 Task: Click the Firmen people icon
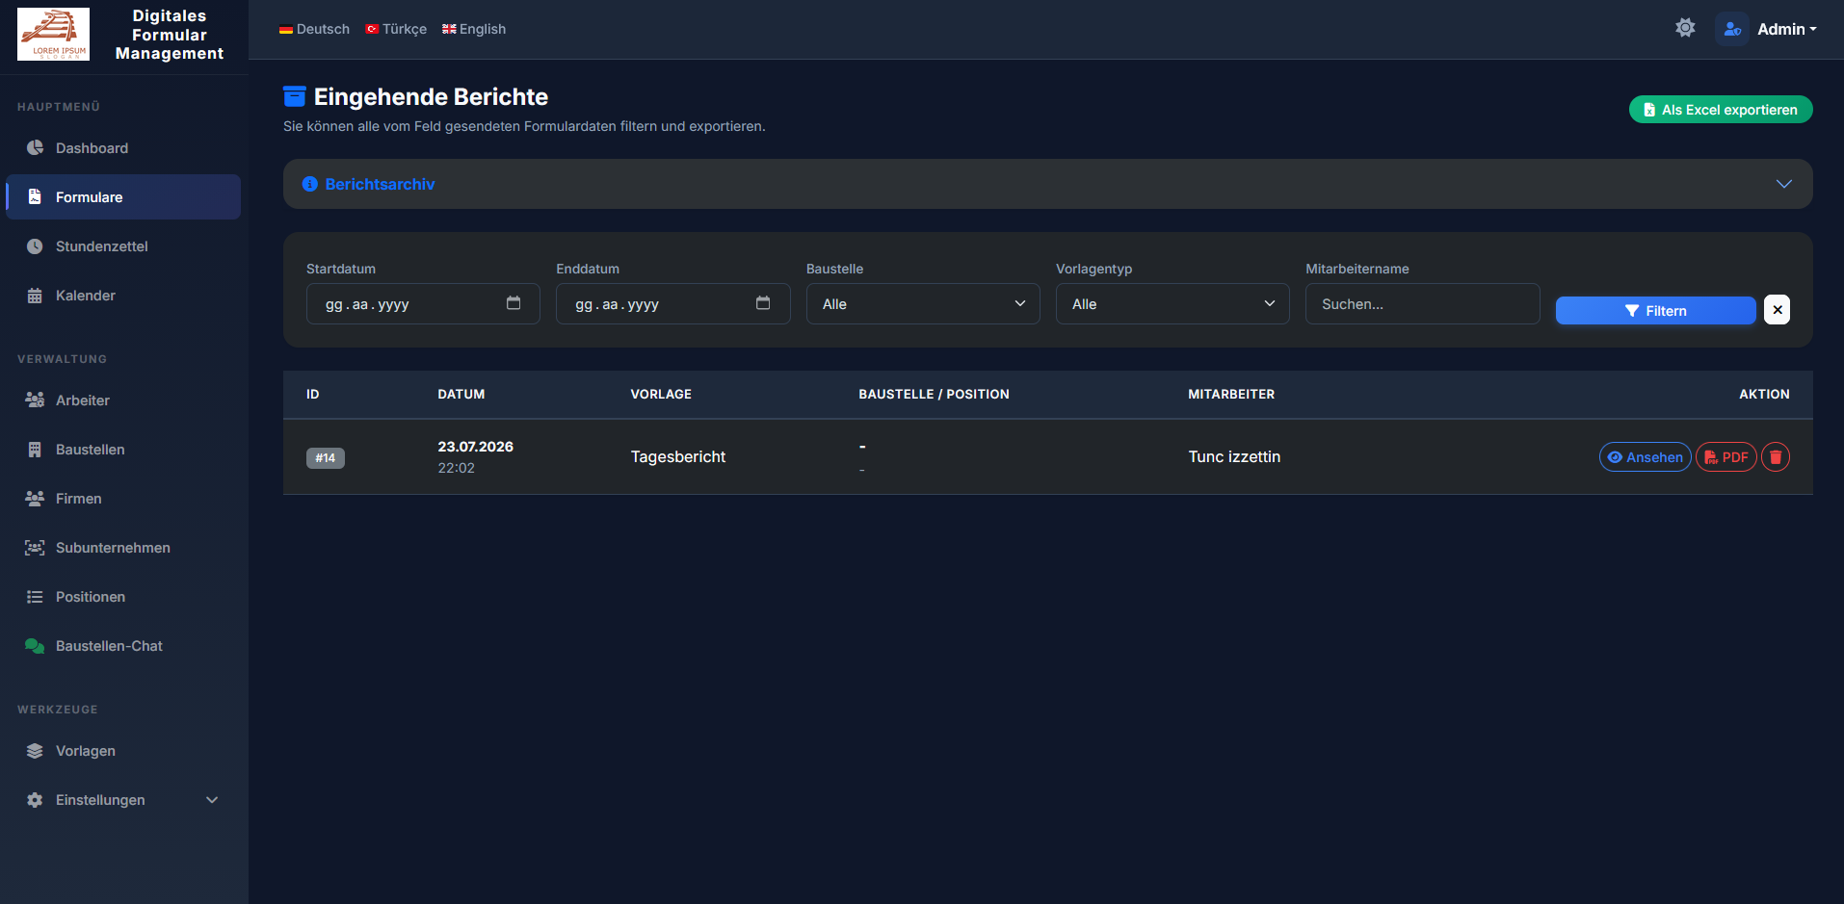pyautogui.click(x=35, y=498)
